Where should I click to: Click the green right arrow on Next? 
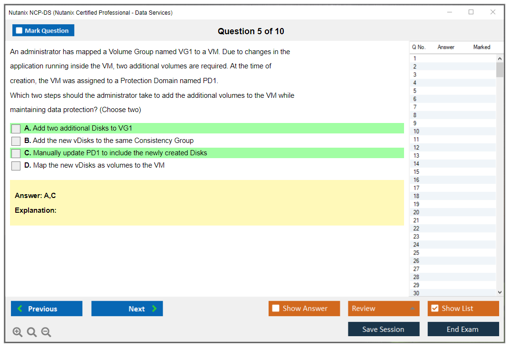click(154, 309)
